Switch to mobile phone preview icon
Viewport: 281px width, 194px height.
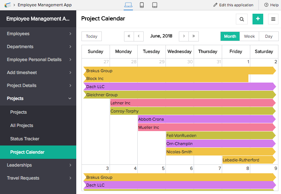coord(141,5)
